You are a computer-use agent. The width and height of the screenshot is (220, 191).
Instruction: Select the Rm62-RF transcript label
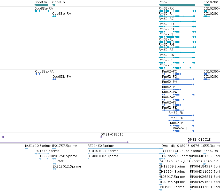click(166, 65)
